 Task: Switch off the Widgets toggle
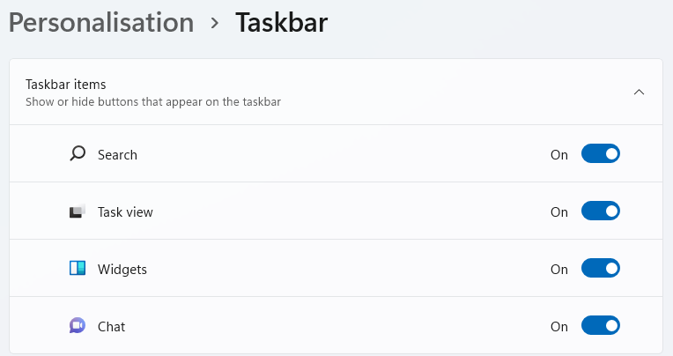(x=601, y=269)
